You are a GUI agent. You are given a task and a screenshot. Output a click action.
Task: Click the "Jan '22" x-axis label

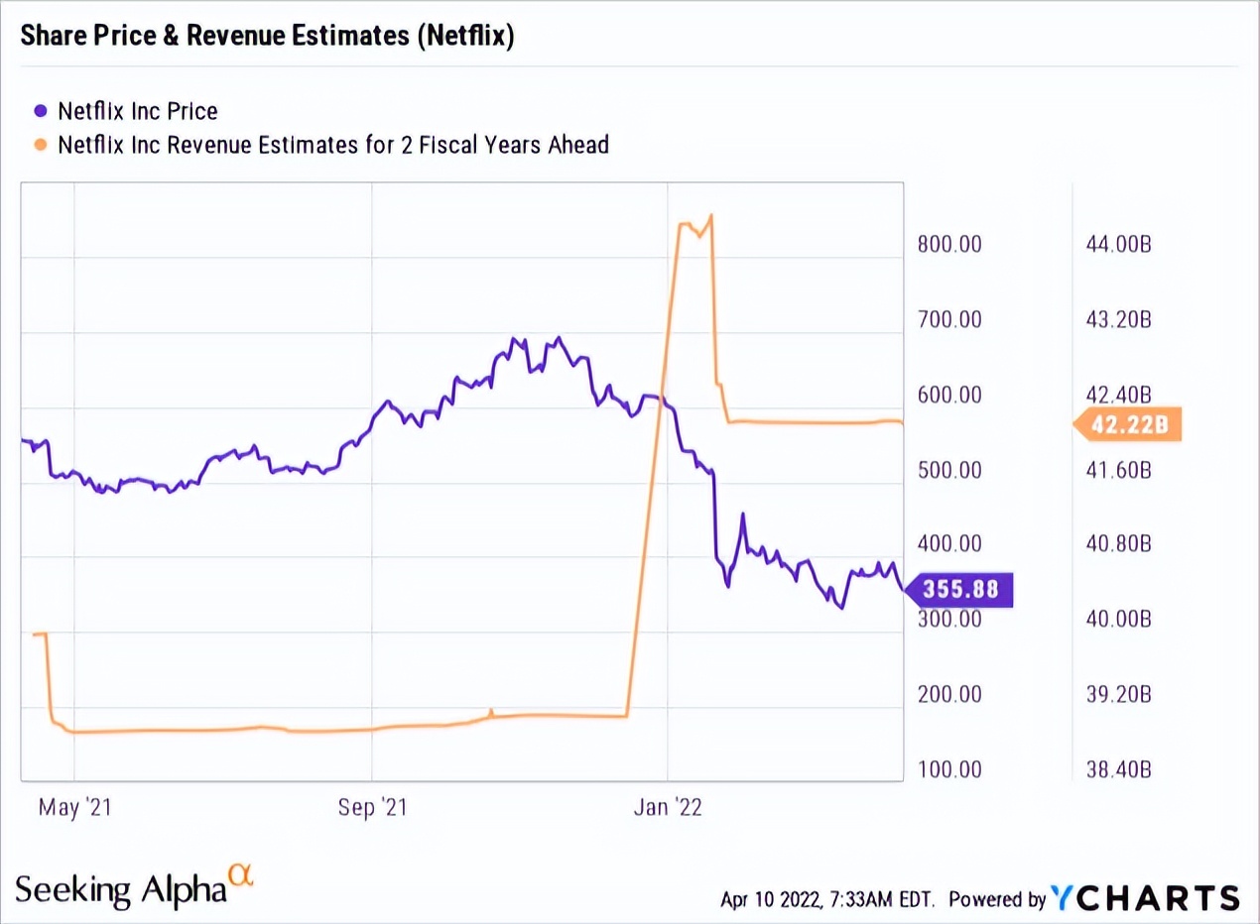click(669, 808)
